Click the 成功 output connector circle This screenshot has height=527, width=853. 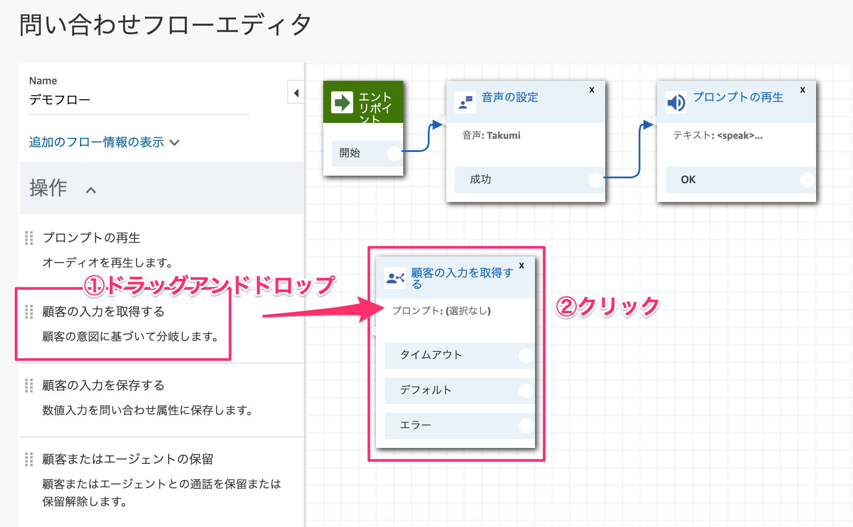596,180
